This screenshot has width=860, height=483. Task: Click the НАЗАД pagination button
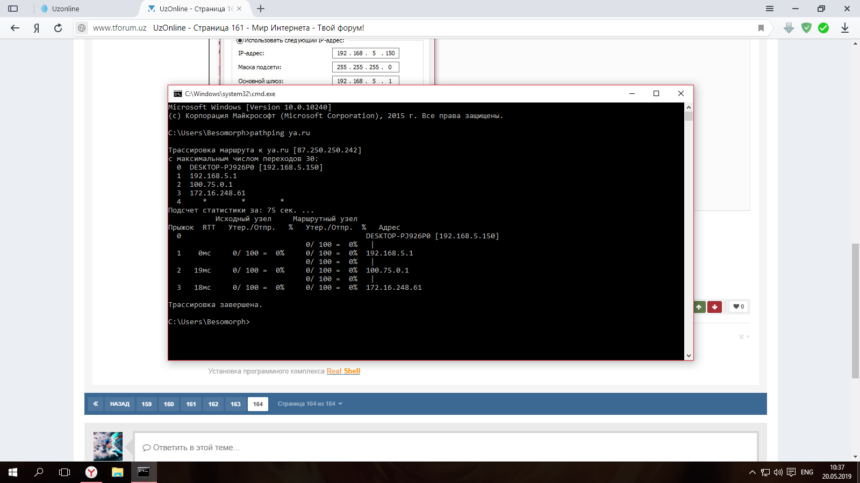(x=119, y=404)
